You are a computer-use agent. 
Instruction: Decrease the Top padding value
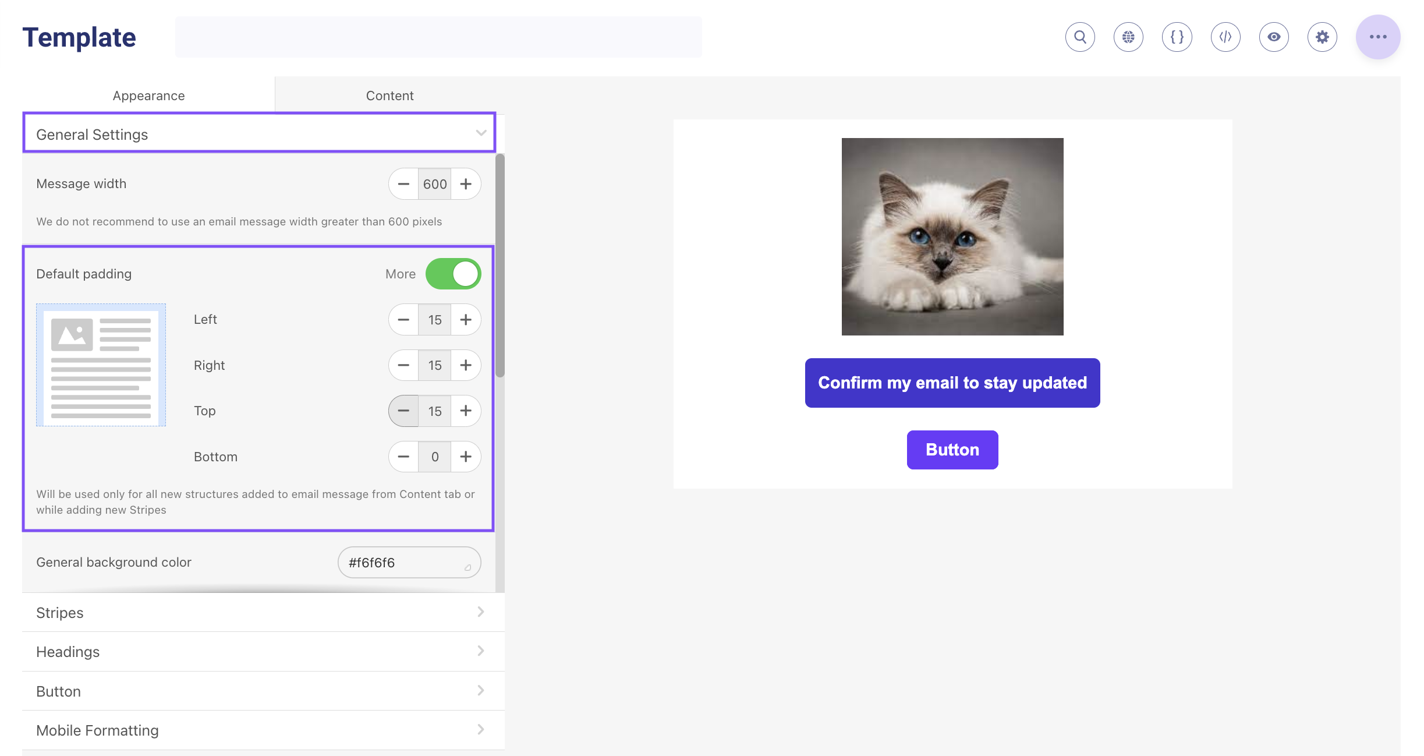(x=404, y=410)
